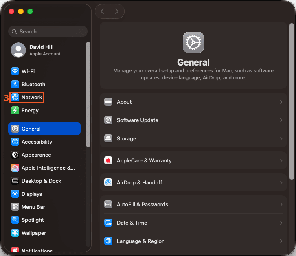Image resolution: width=296 pixels, height=256 pixels.
Task: Click the About row icon
Action: 108,102
